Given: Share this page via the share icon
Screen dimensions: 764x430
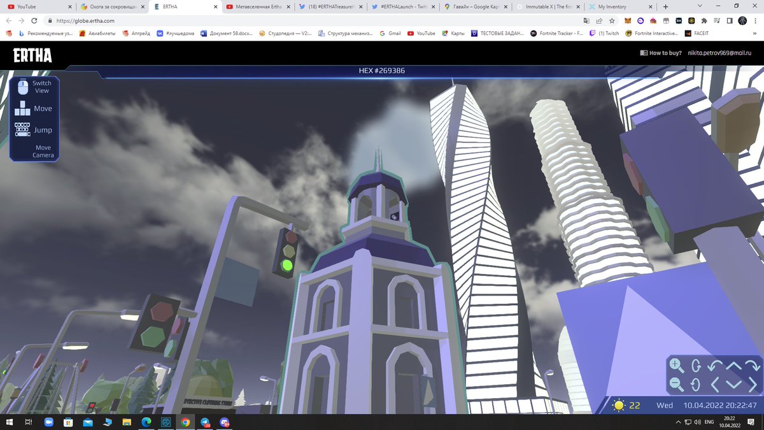Looking at the screenshot, I should click(599, 20).
